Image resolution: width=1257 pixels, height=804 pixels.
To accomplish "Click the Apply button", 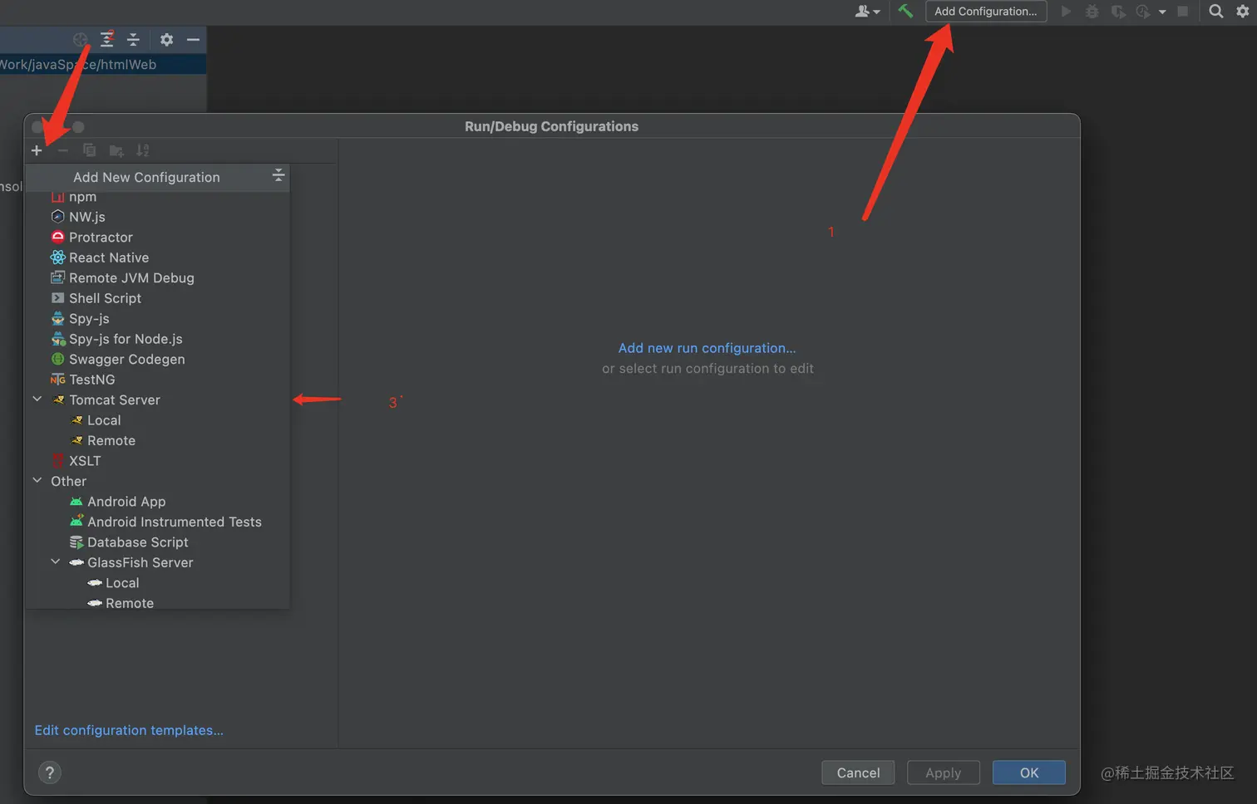I will tap(943, 773).
